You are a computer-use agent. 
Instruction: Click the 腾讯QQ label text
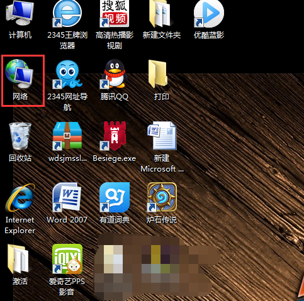point(115,97)
